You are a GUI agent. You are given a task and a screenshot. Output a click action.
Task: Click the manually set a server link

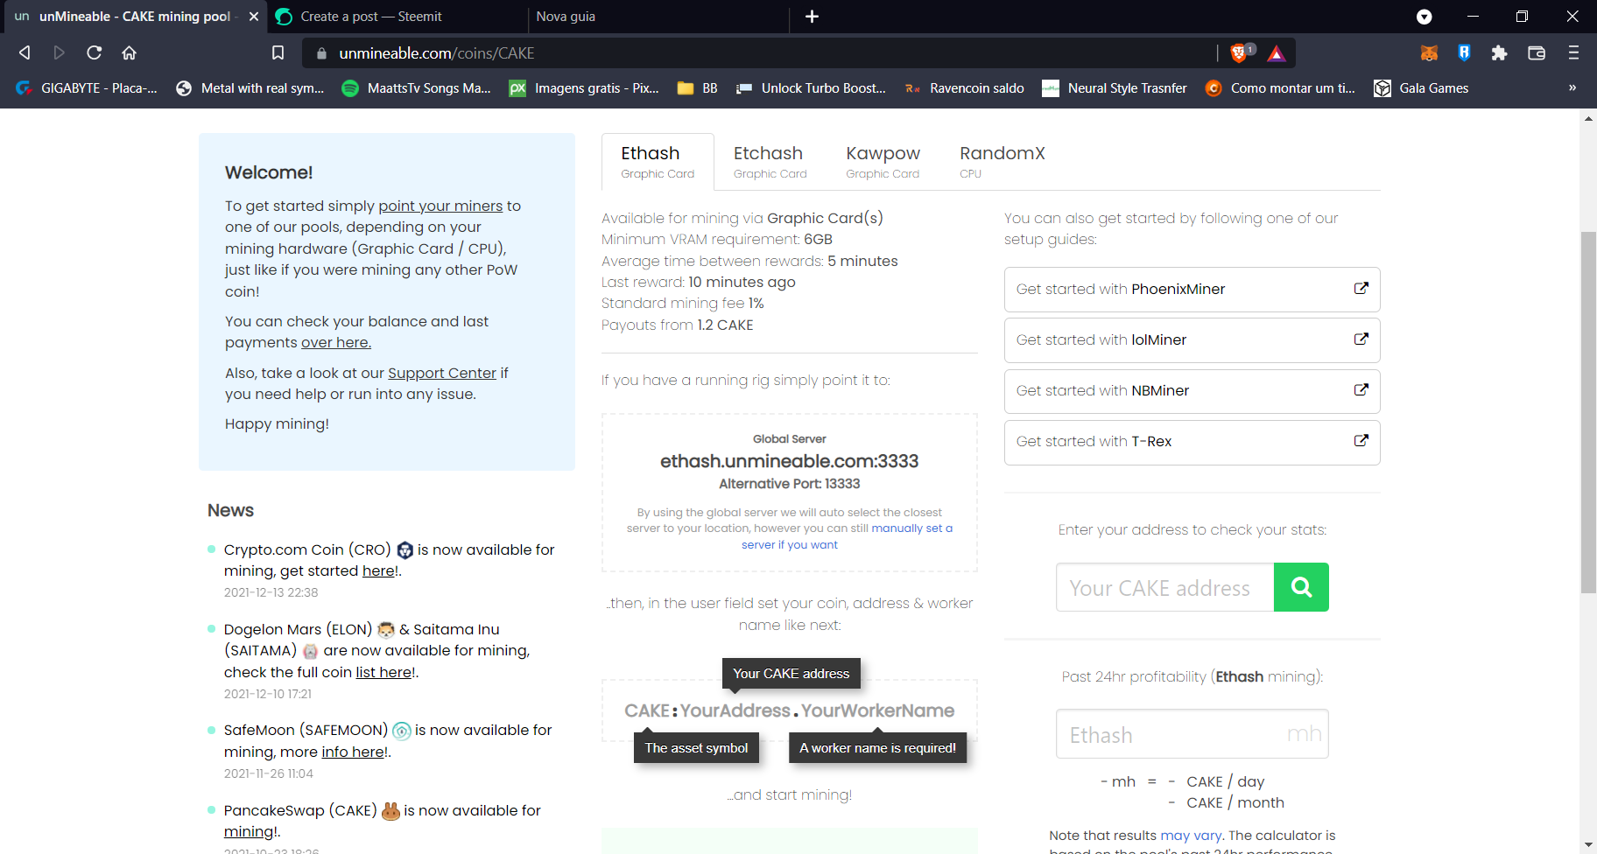coord(847,536)
